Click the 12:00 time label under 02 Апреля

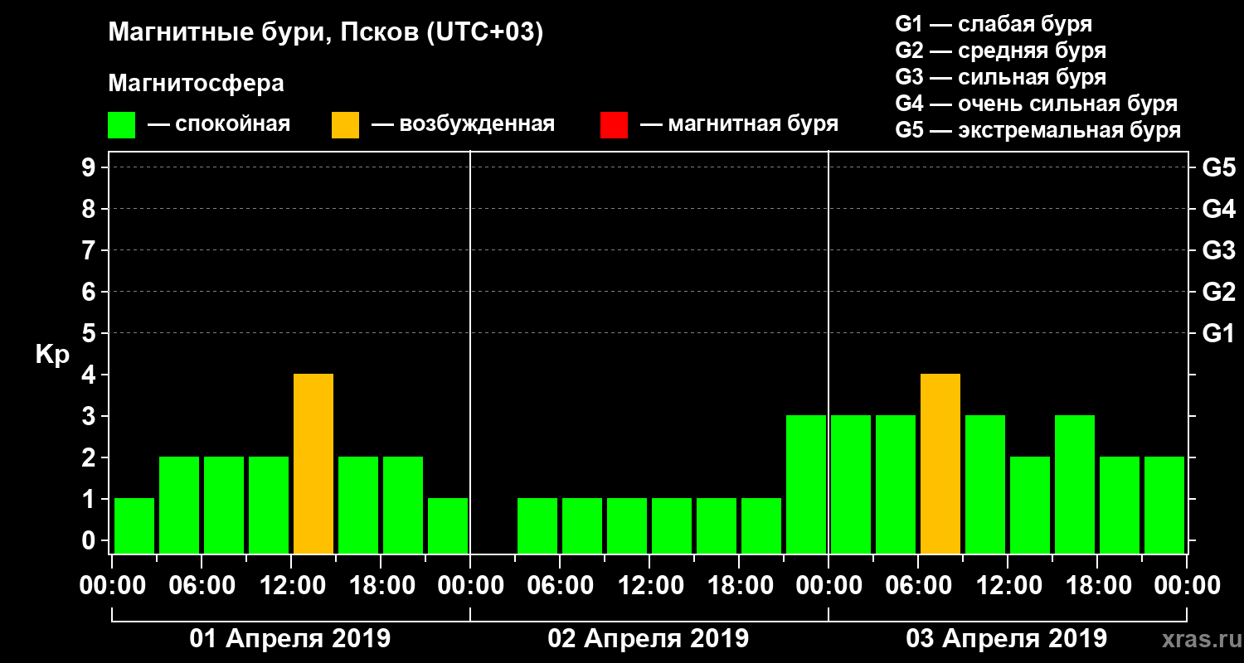point(649,586)
